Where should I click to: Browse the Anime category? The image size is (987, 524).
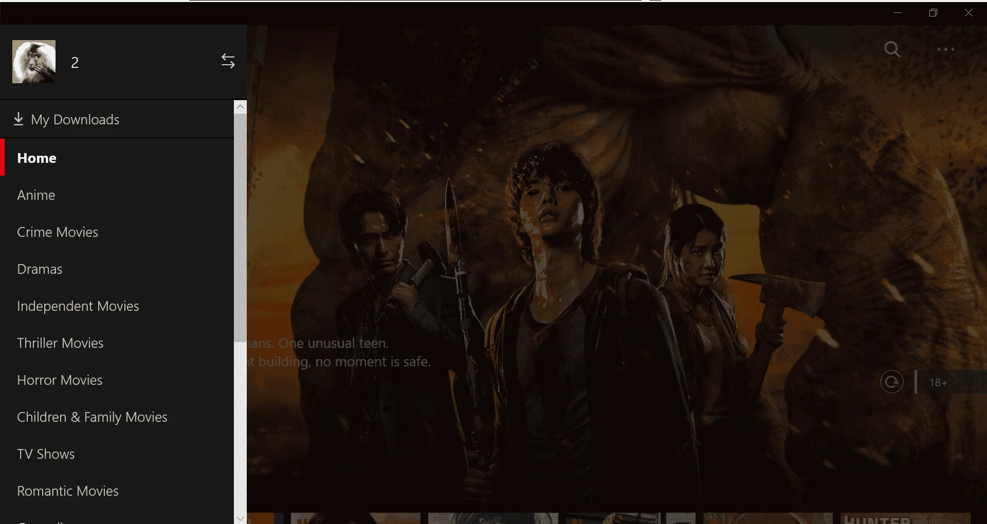point(117,195)
